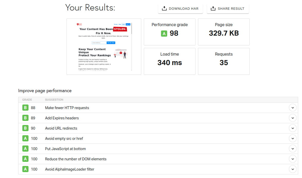The height and width of the screenshot is (178, 302).
Task: Click score 89 in the Expires headers row
Action: (33, 118)
